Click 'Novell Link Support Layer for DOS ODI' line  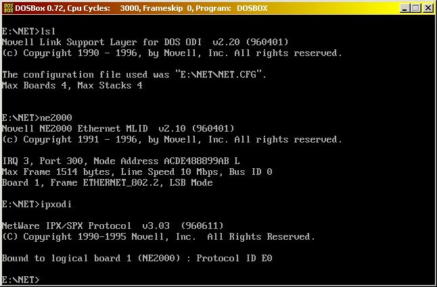coord(145,43)
